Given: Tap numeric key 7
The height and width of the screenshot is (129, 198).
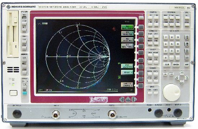Looking at the screenshot, I should click(x=166, y=37).
